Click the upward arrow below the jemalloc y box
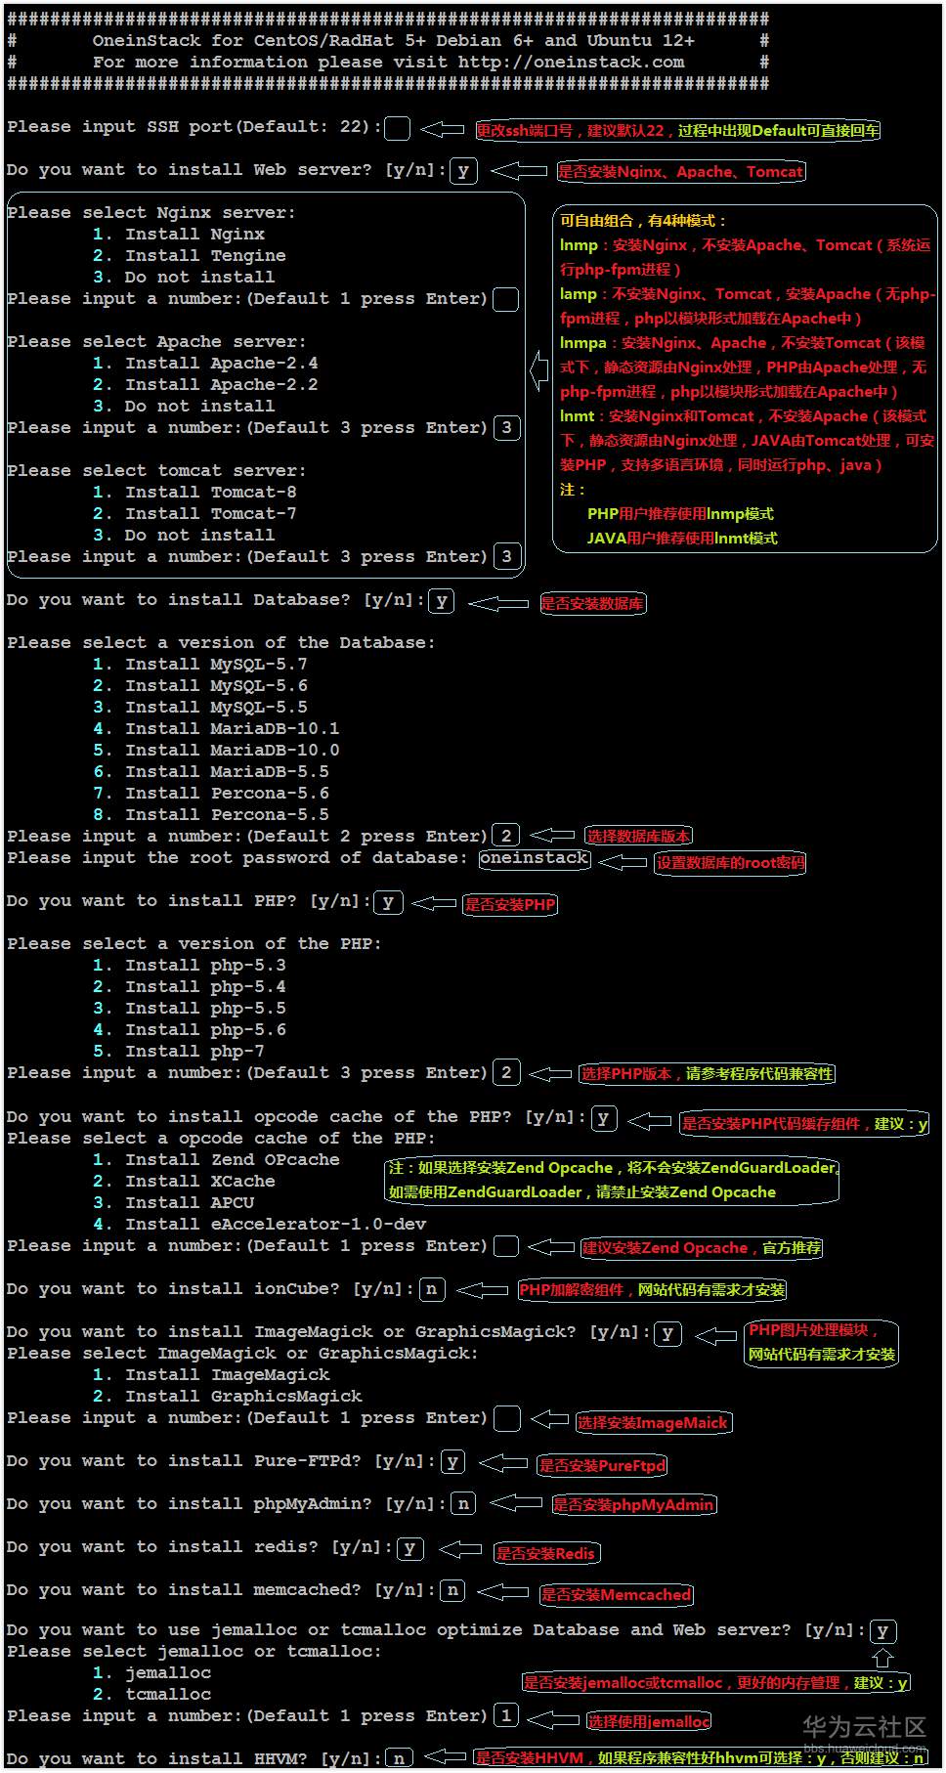 pos(882,1658)
